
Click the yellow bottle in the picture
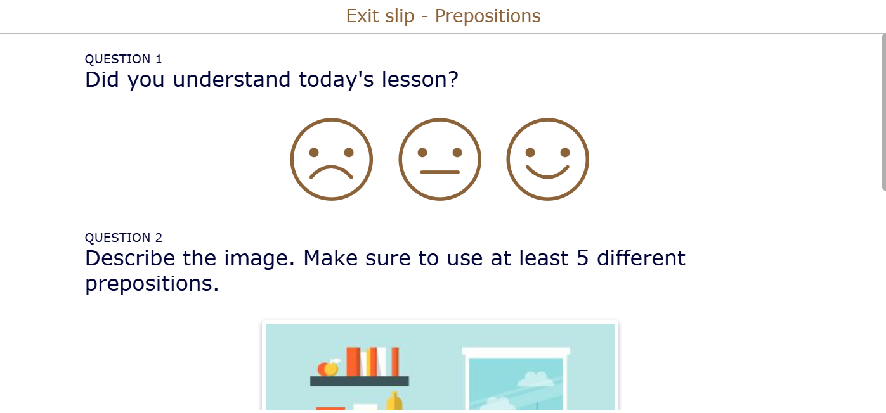coord(394,402)
